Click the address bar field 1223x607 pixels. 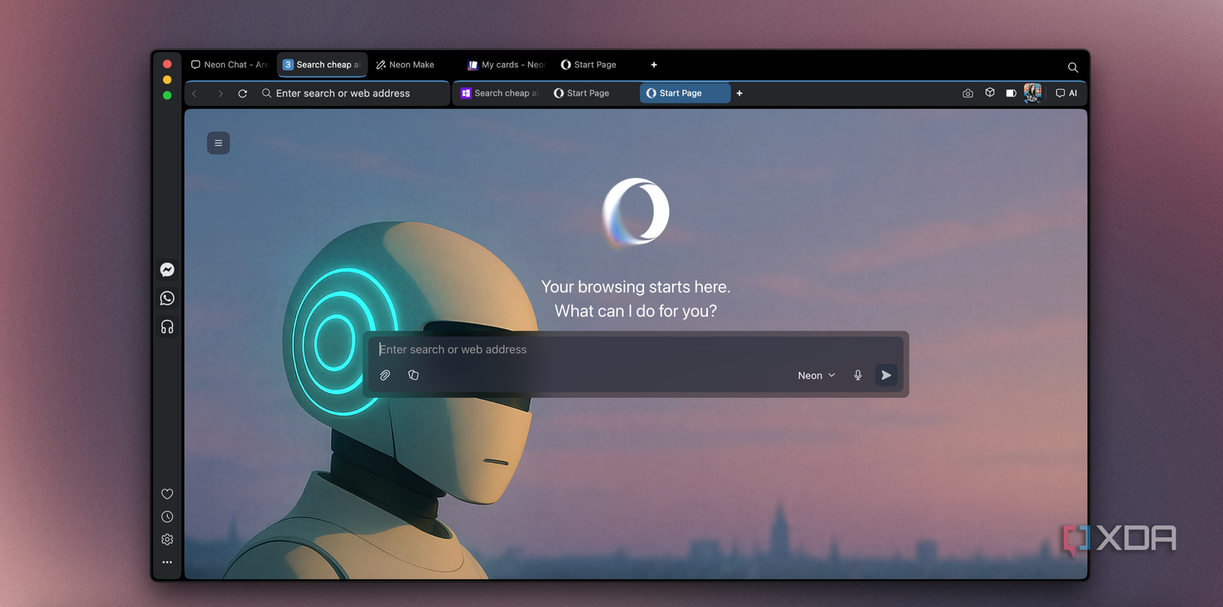[x=355, y=93]
